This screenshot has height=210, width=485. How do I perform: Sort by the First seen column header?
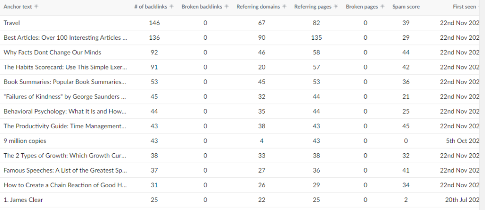(x=464, y=7)
